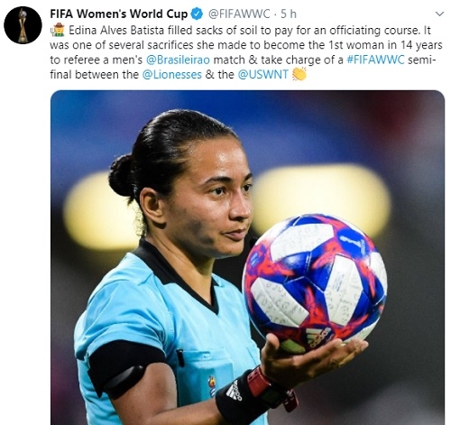Open the FIFA Women's World Cup trophy avatar

point(23,25)
